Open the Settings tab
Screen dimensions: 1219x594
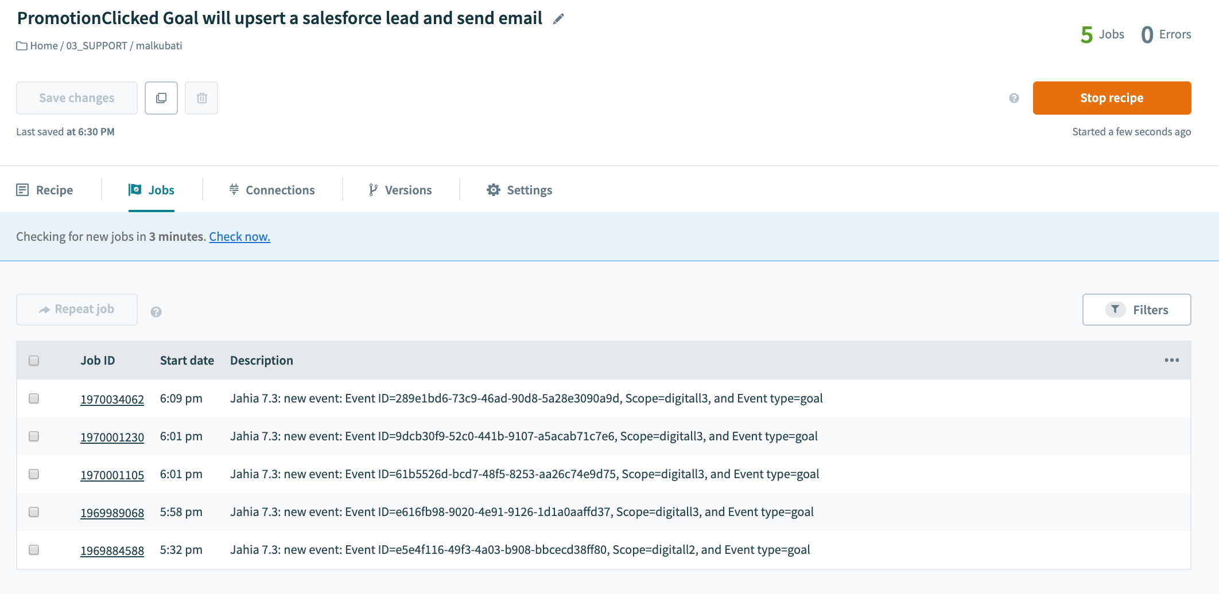[519, 190]
